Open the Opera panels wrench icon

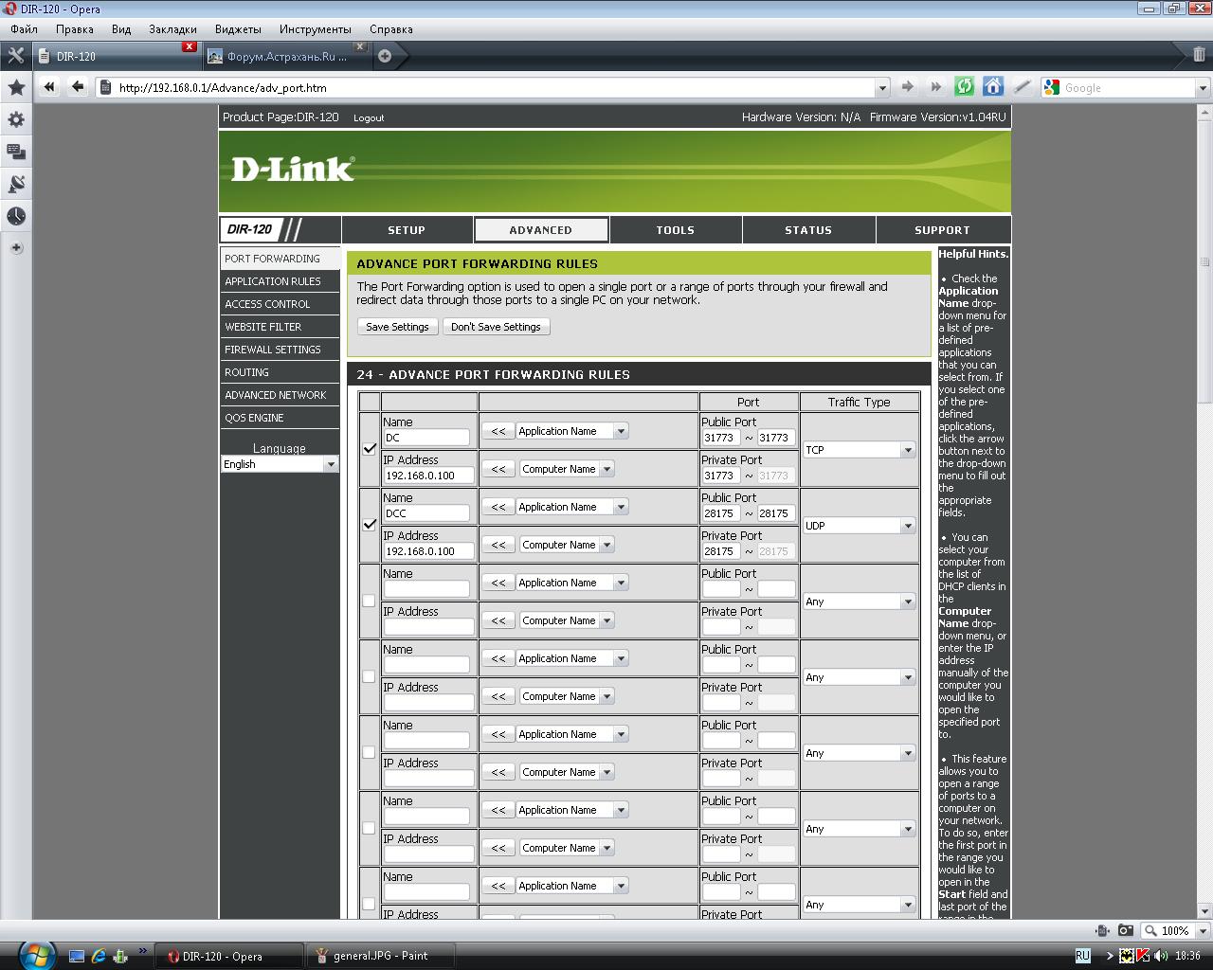15,56
